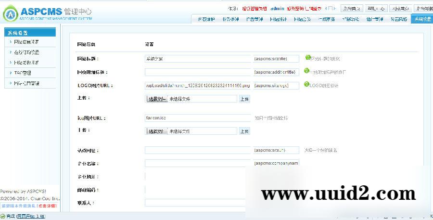Click the green 完成 status icon
433x220 pixels.
3,216
